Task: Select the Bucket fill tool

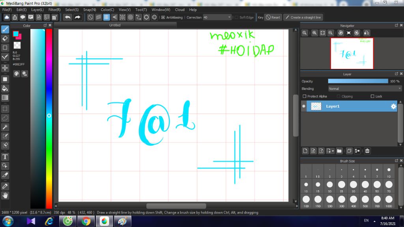Action: click(5, 89)
